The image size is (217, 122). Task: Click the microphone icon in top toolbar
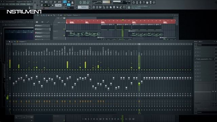140,2
